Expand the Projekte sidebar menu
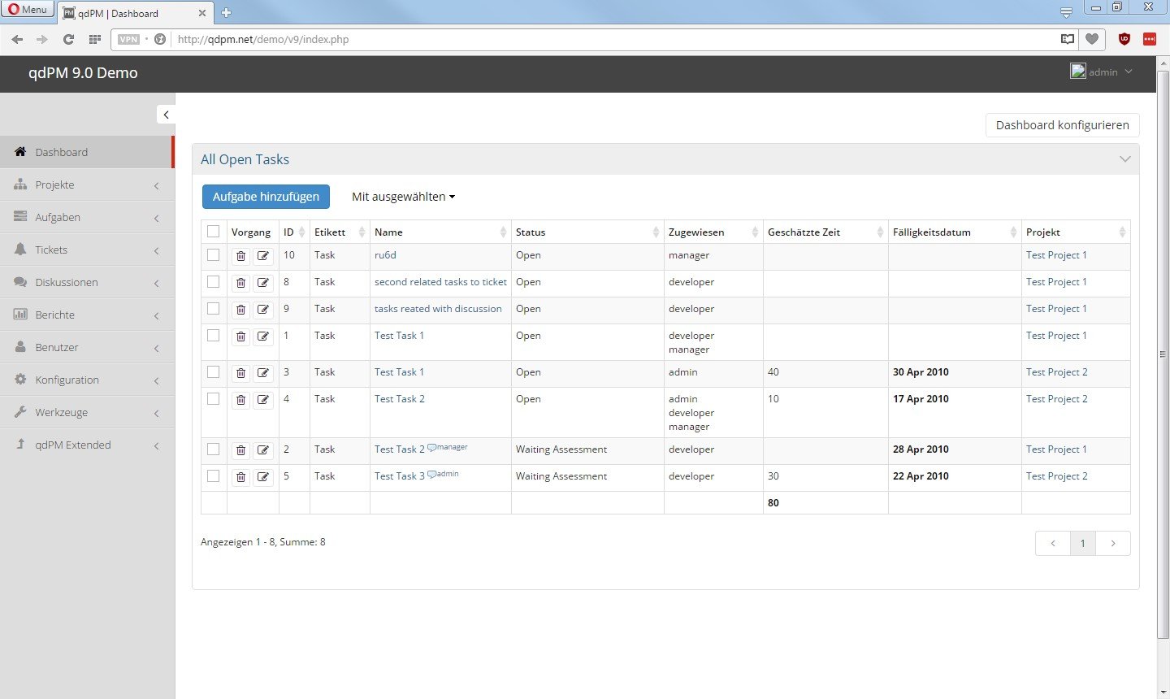The image size is (1170, 699). [x=87, y=185]
